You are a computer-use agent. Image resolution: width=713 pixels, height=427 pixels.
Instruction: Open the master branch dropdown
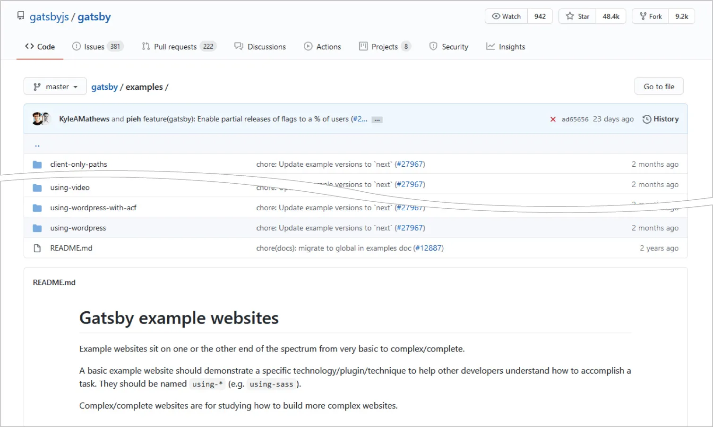click(55, 86)
